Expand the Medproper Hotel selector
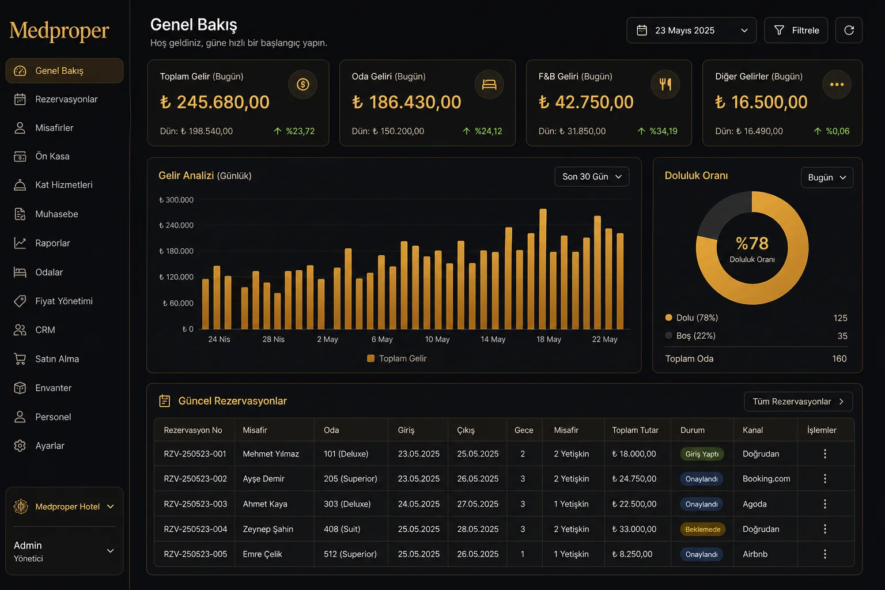The image size is (885, 590). pos(64,506)
